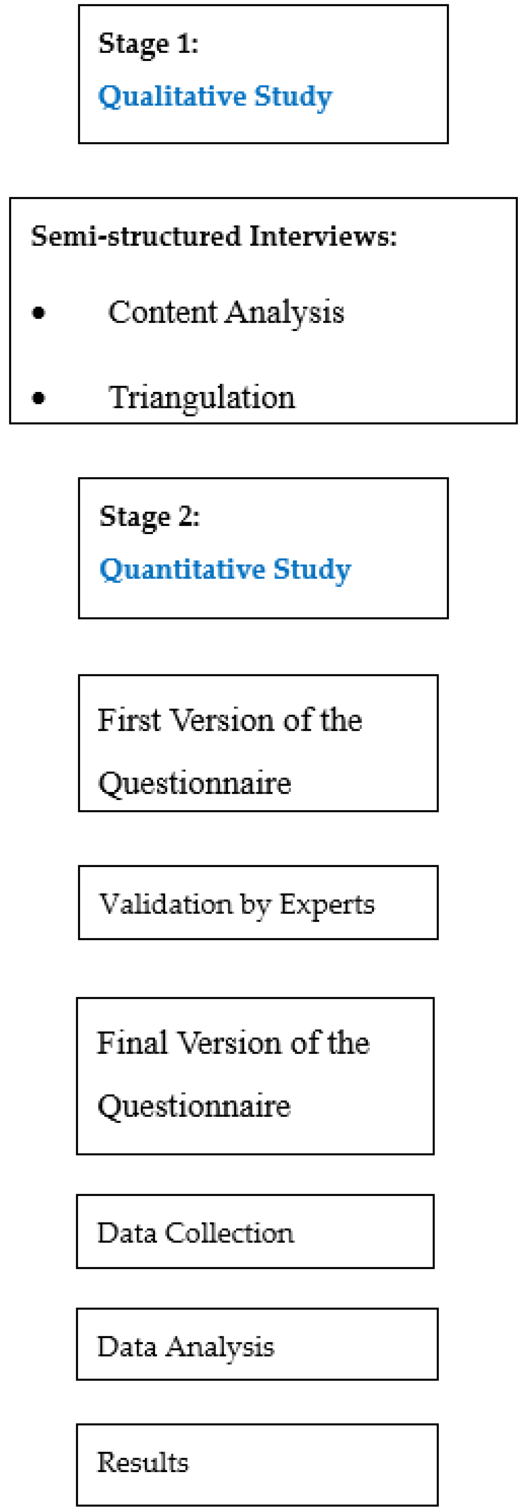Screen dimensions: 527x1512
Task: Click the bullet point before Triangulation
Action: coord(39,398)
